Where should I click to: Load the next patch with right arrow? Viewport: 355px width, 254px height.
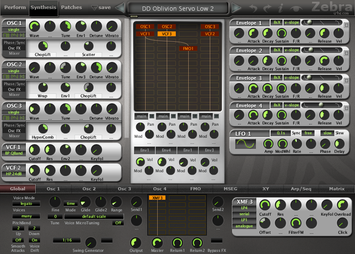click(x=236, y=8)
